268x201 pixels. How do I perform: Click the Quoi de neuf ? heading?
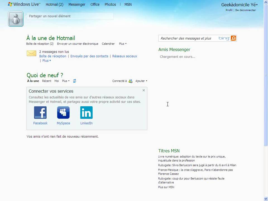pyautogui.click(x=45, y=75)
